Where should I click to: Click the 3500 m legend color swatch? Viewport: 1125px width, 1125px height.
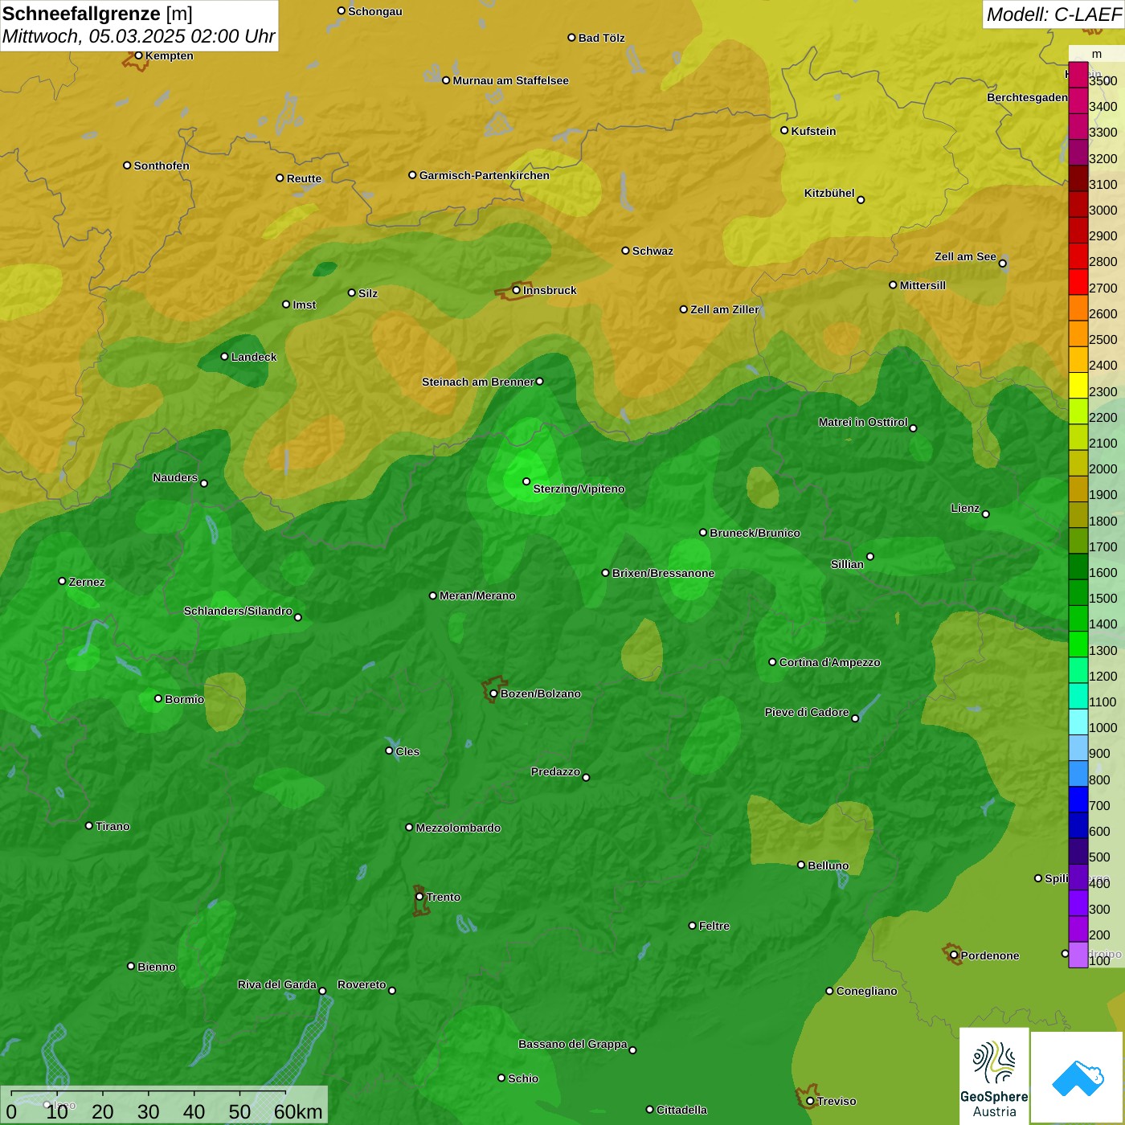[x=1078, y=76]
